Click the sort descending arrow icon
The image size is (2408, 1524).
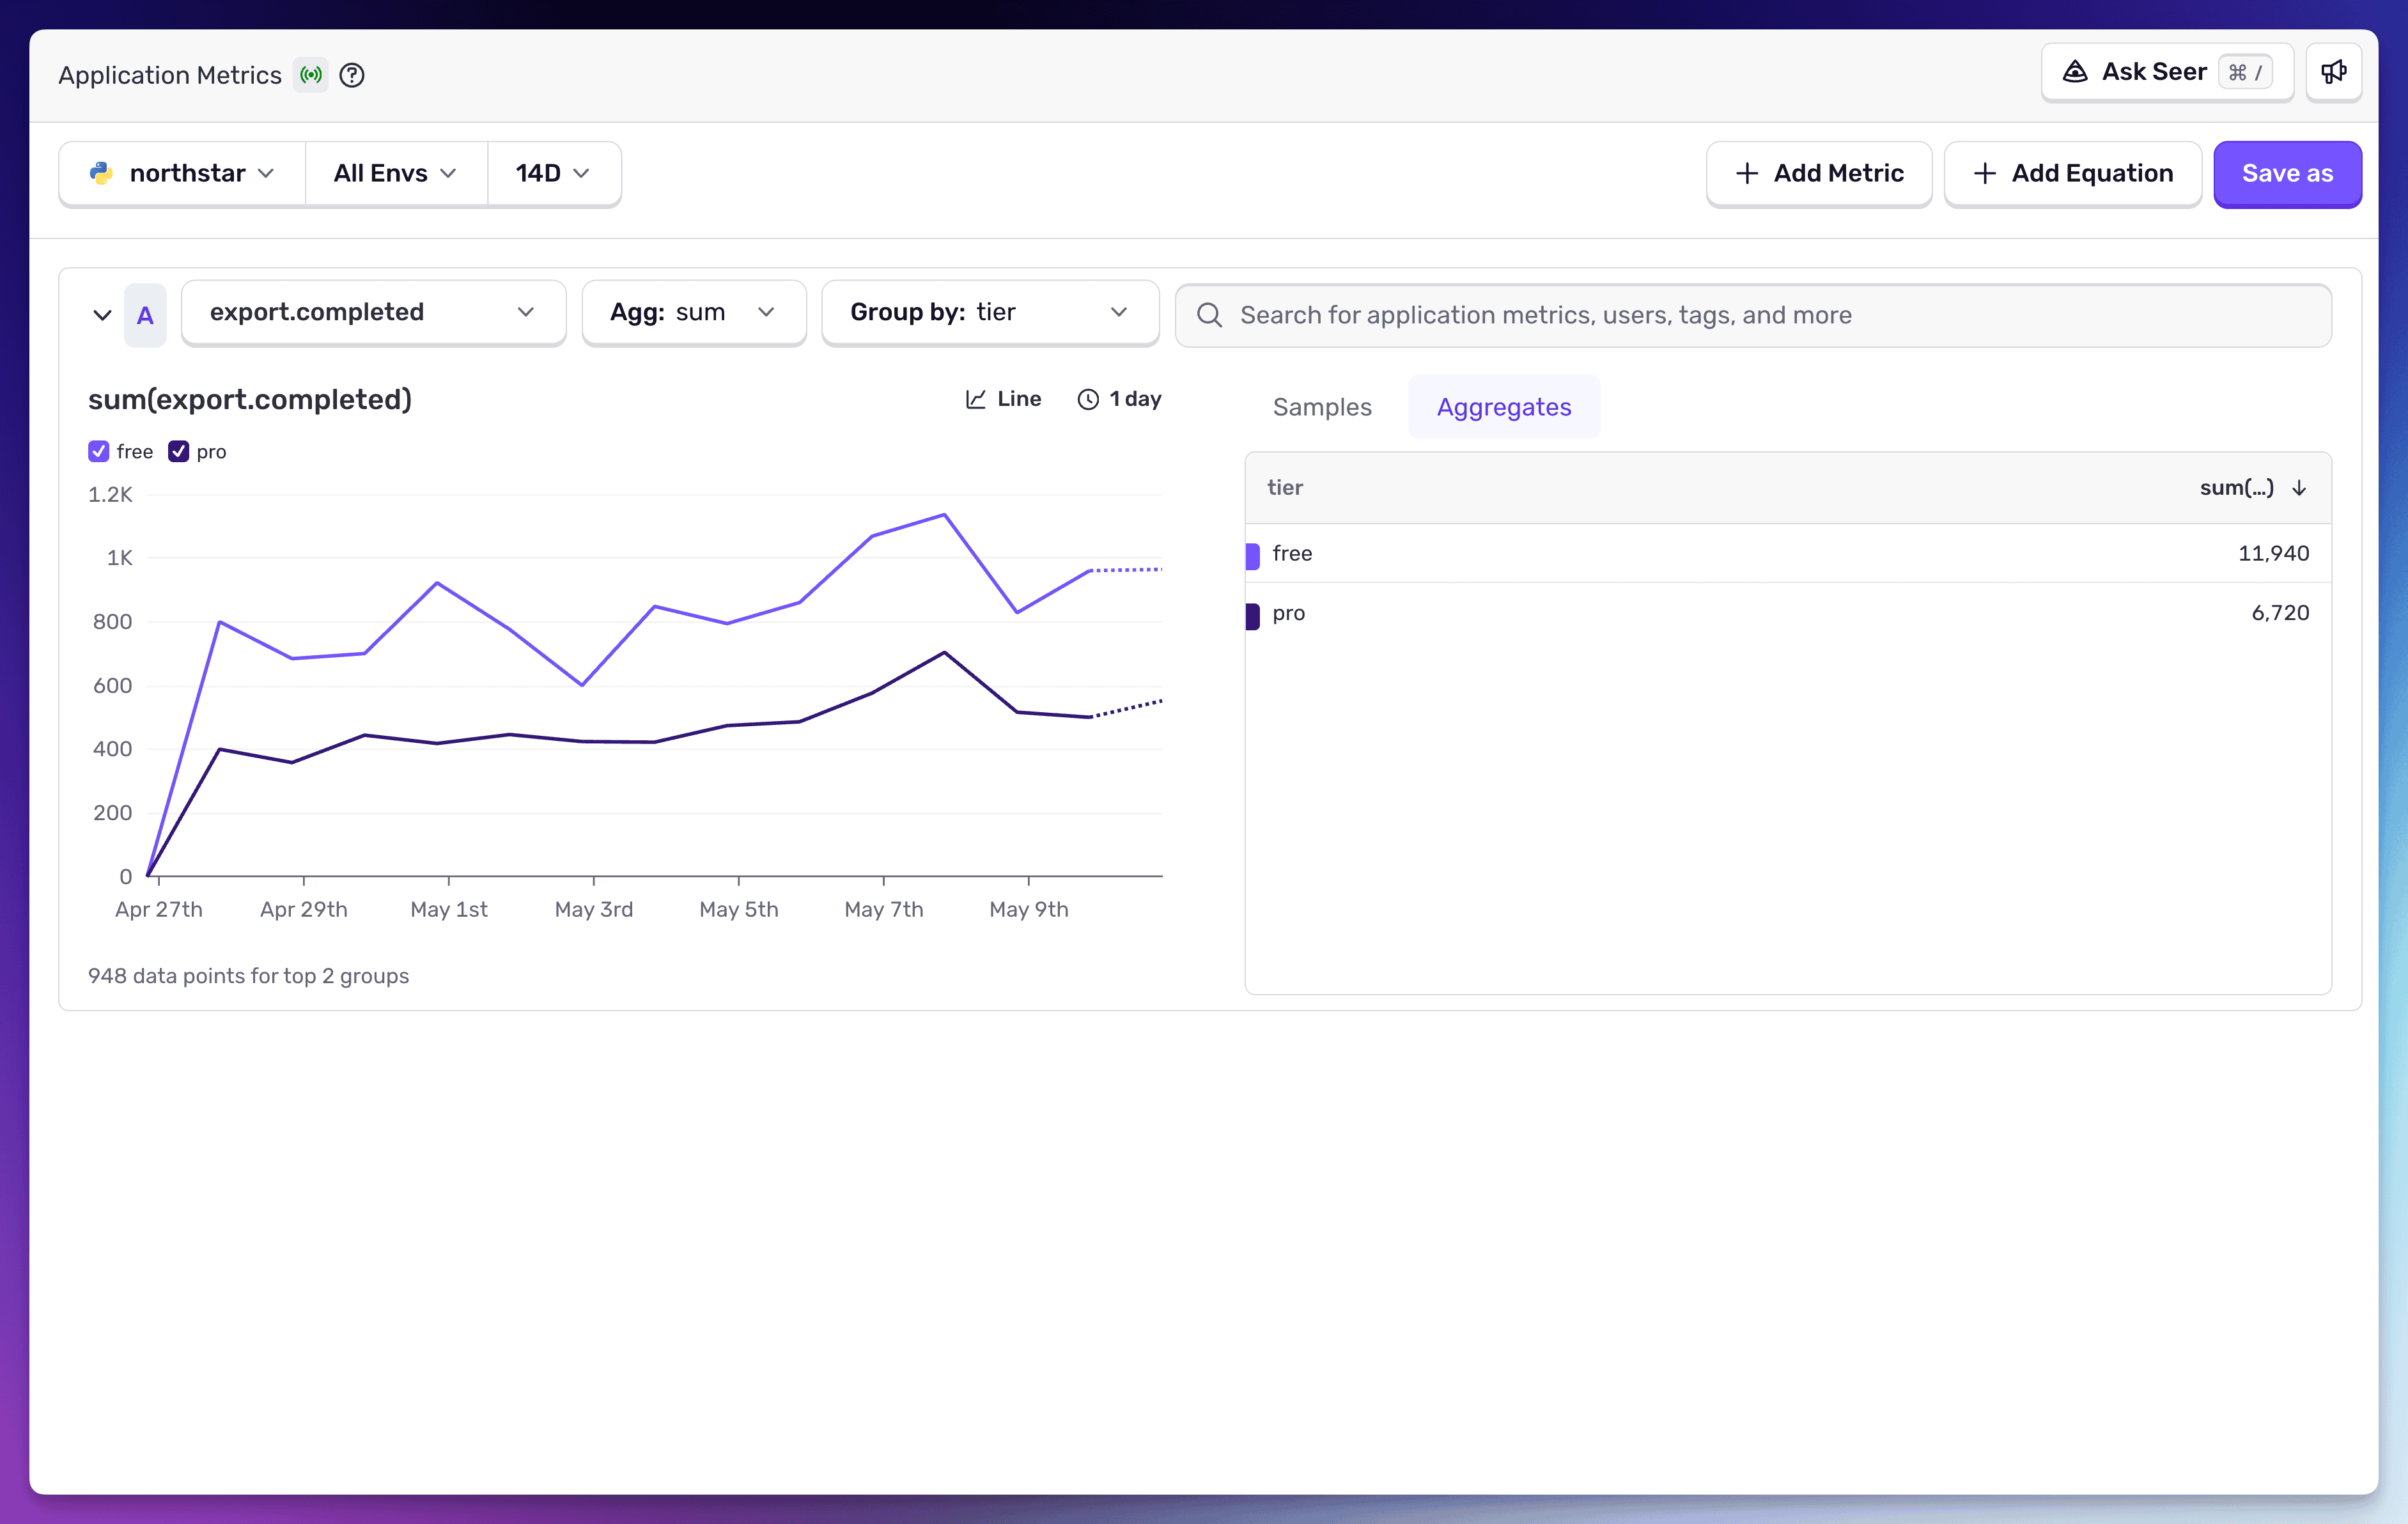pos(2299,488)
